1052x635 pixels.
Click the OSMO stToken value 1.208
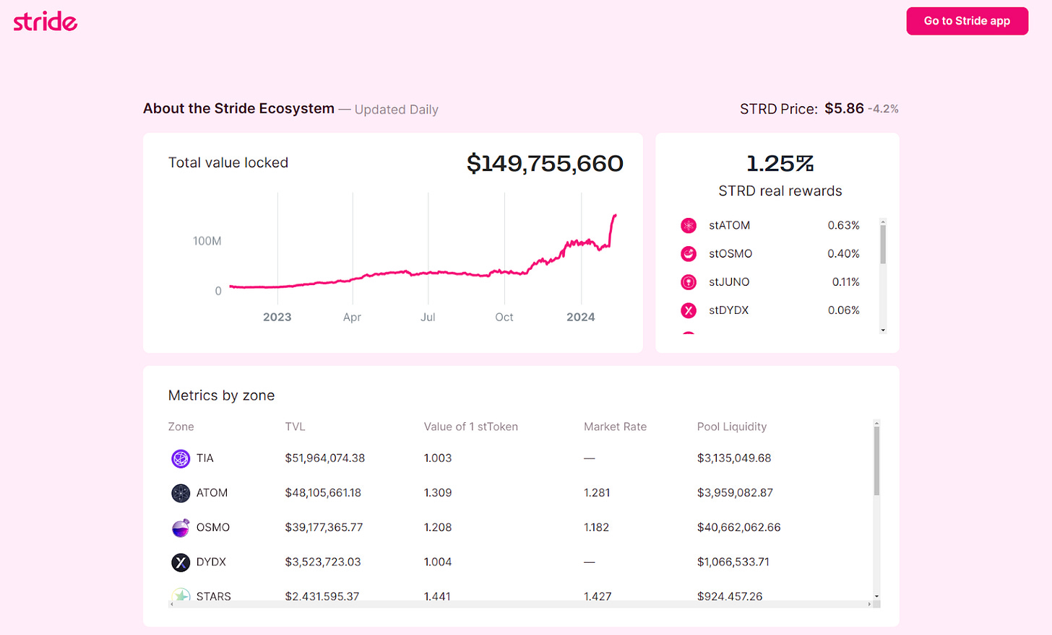(438, 527)
